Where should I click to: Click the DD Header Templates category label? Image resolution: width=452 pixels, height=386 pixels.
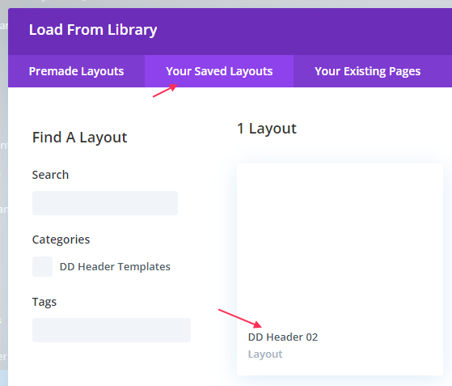pos(115,266)
